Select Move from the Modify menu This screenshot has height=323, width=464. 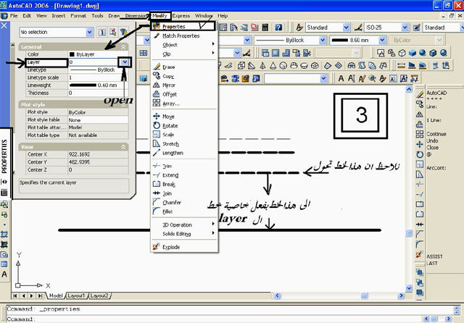point(168,117)
